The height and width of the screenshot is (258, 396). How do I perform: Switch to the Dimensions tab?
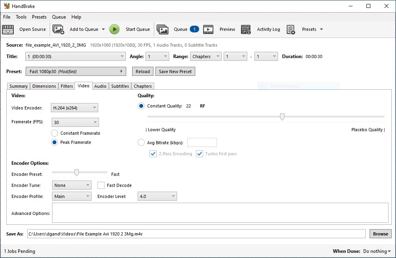(44, 86)
